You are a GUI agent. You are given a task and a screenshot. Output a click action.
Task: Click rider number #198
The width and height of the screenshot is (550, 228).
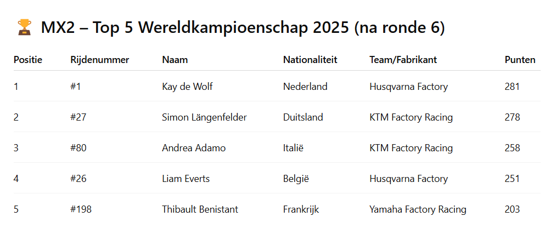click(x=81, y=209)
